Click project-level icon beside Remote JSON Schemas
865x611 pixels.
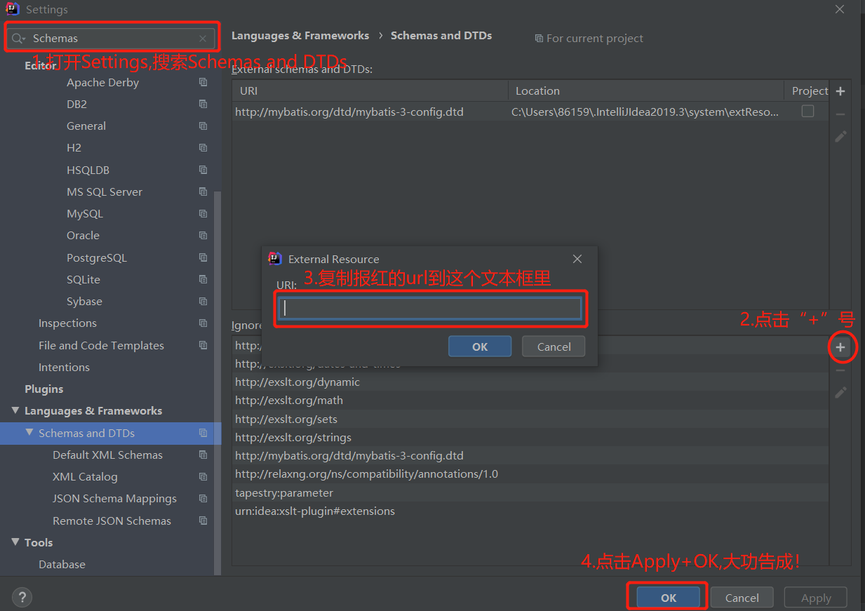[x=203, y=521]
